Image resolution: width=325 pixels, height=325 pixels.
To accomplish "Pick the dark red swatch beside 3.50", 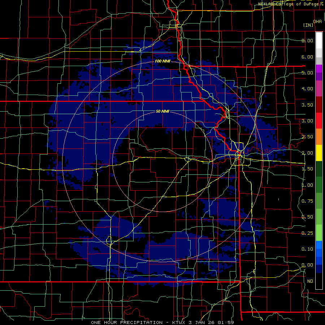I will [x=319, y=105].
